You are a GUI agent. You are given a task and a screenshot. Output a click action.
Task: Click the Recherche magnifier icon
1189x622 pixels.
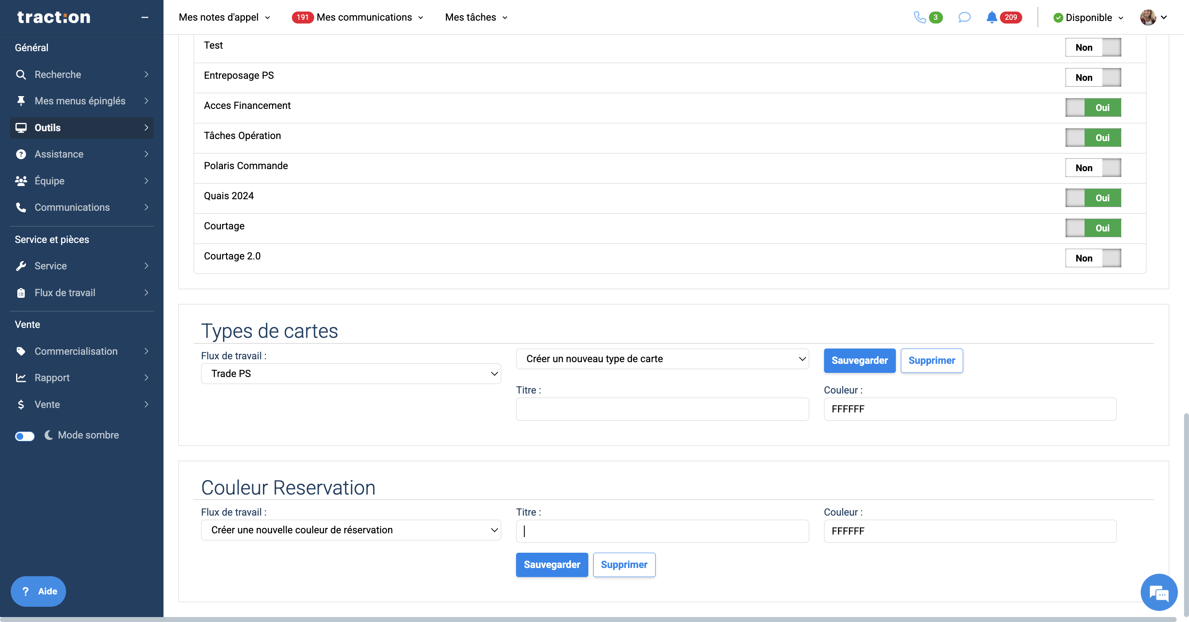[x=21, y=75]
